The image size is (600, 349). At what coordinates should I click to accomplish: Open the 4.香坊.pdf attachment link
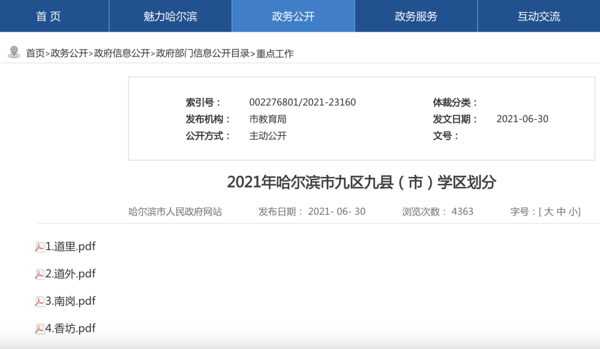coord(70,329)
